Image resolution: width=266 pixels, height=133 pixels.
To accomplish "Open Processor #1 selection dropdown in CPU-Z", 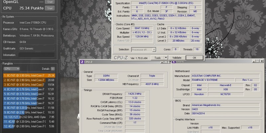I will pos(144,50).
